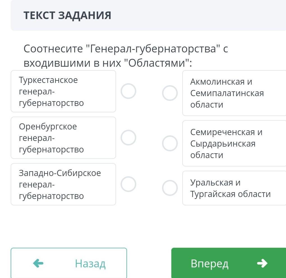
Task: Click the Туркестанское генерал-губернаторство card
Action: tap(63, 91)
